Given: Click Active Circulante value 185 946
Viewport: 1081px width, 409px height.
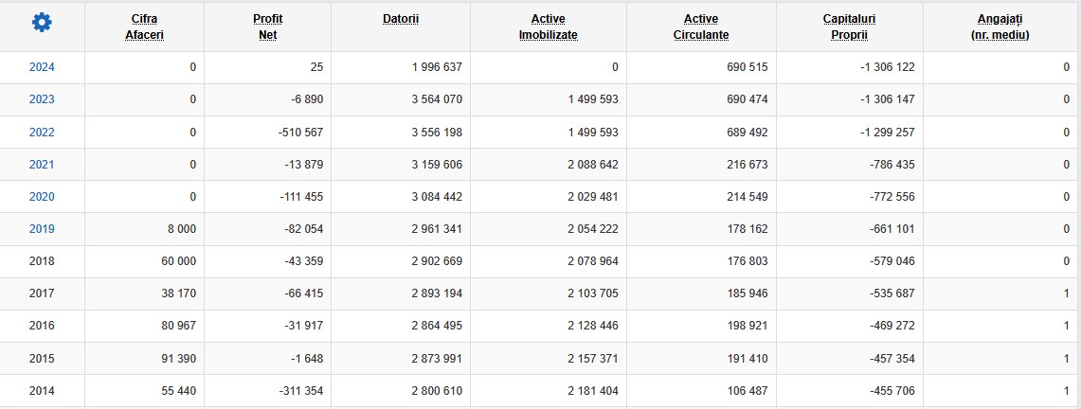Looking at the screenshot, I should coord(746,293).
